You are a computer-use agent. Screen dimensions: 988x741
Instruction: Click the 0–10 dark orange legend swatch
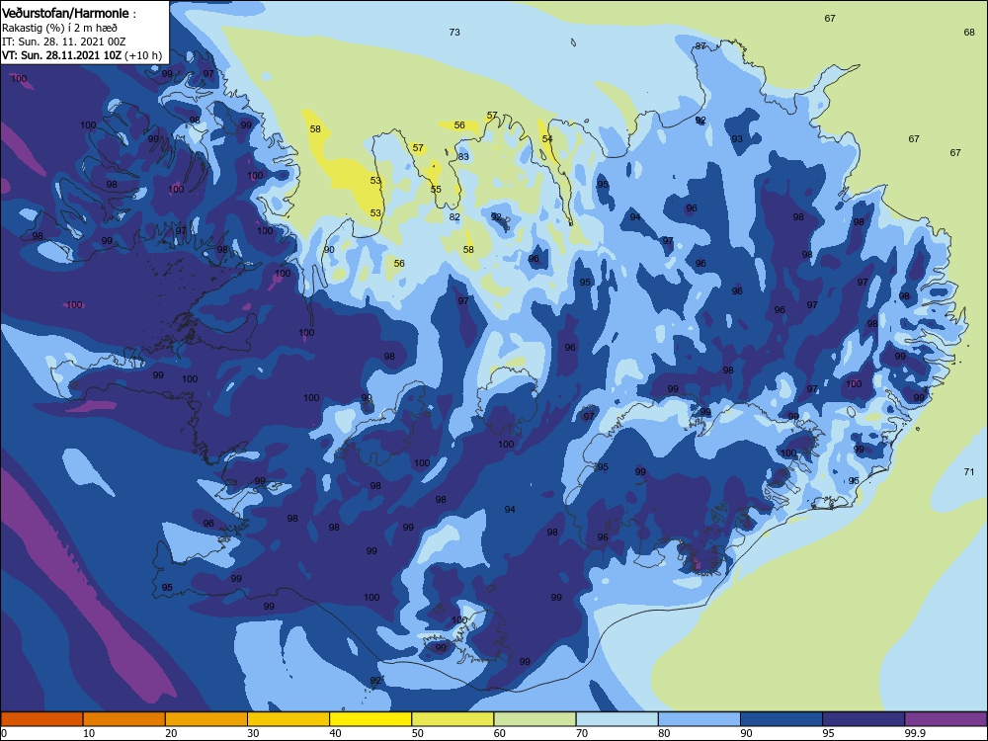pos(41,719)
